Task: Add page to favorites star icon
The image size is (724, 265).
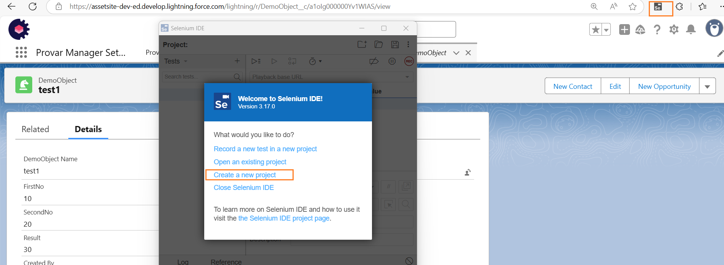Action: 633,7
